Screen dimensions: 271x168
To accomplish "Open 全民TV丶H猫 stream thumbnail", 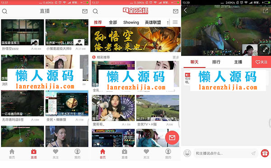I will point(158,108).
